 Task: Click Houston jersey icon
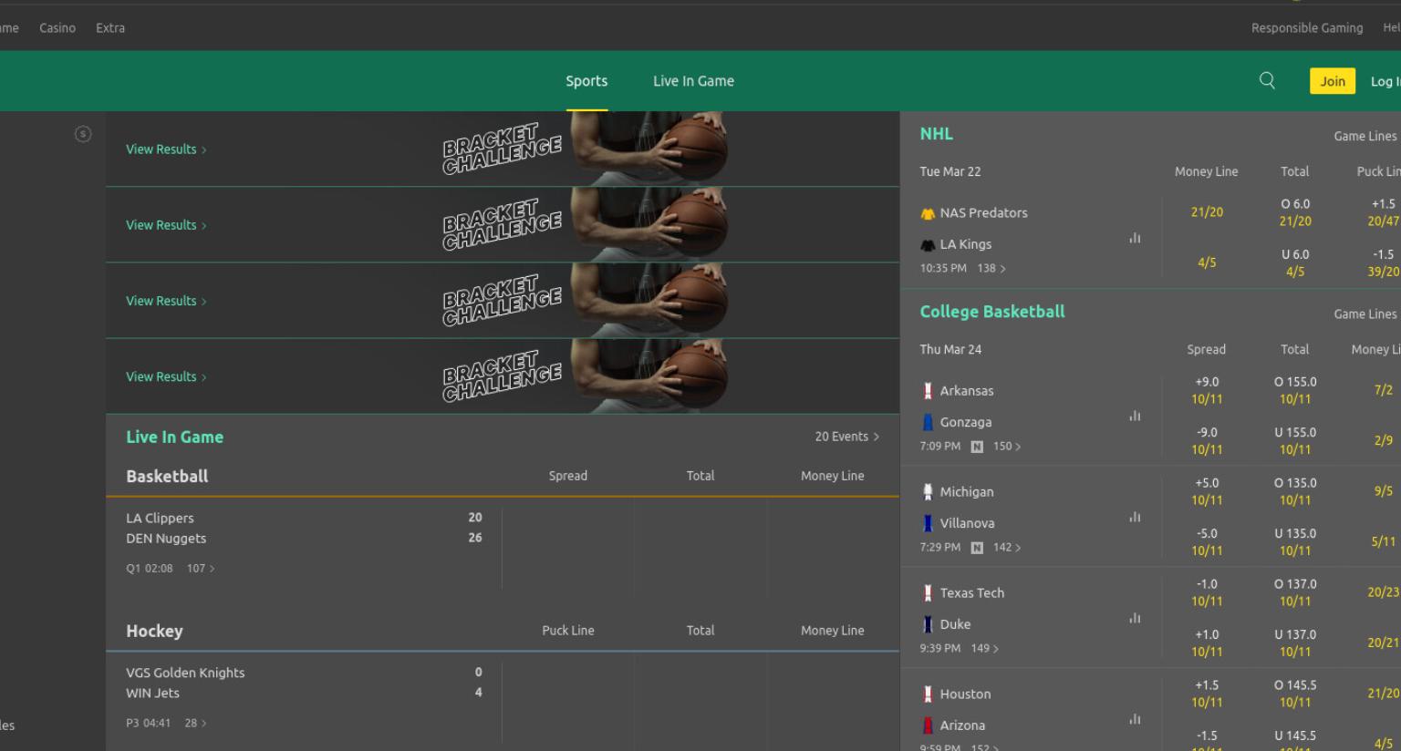928,694
